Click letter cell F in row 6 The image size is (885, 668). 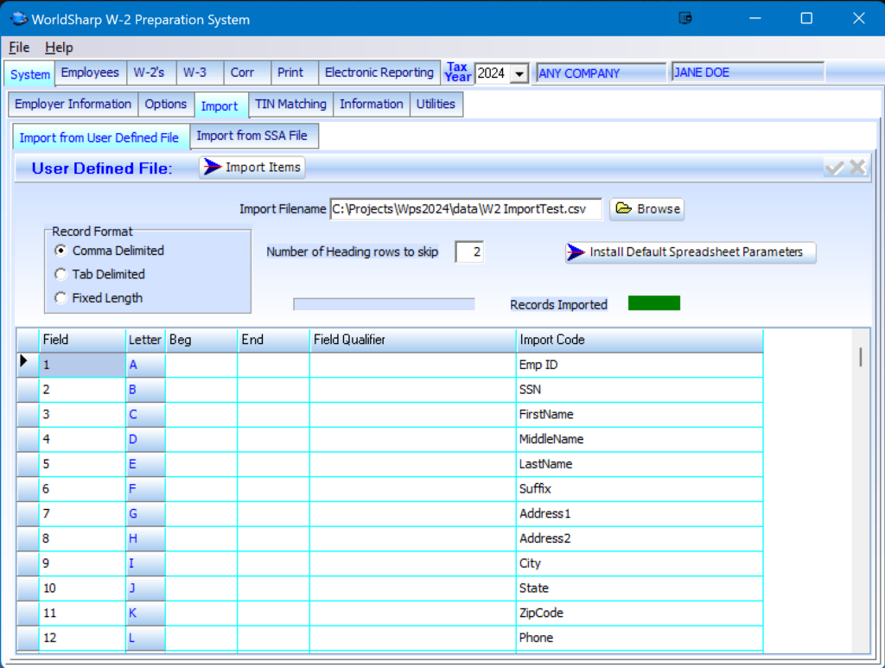pyautogui.click(x=145, y=489)
